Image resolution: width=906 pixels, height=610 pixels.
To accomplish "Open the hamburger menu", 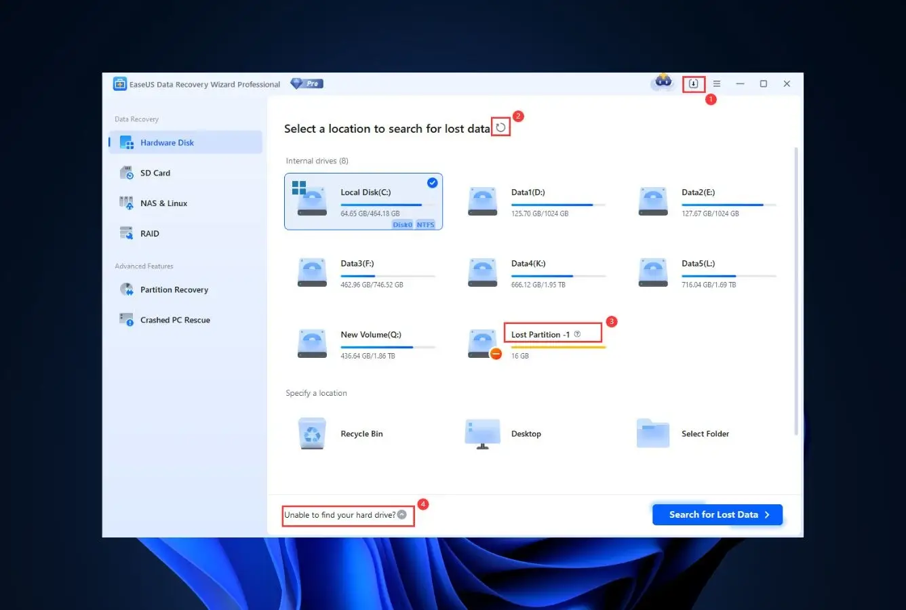I will pos(717,84).
